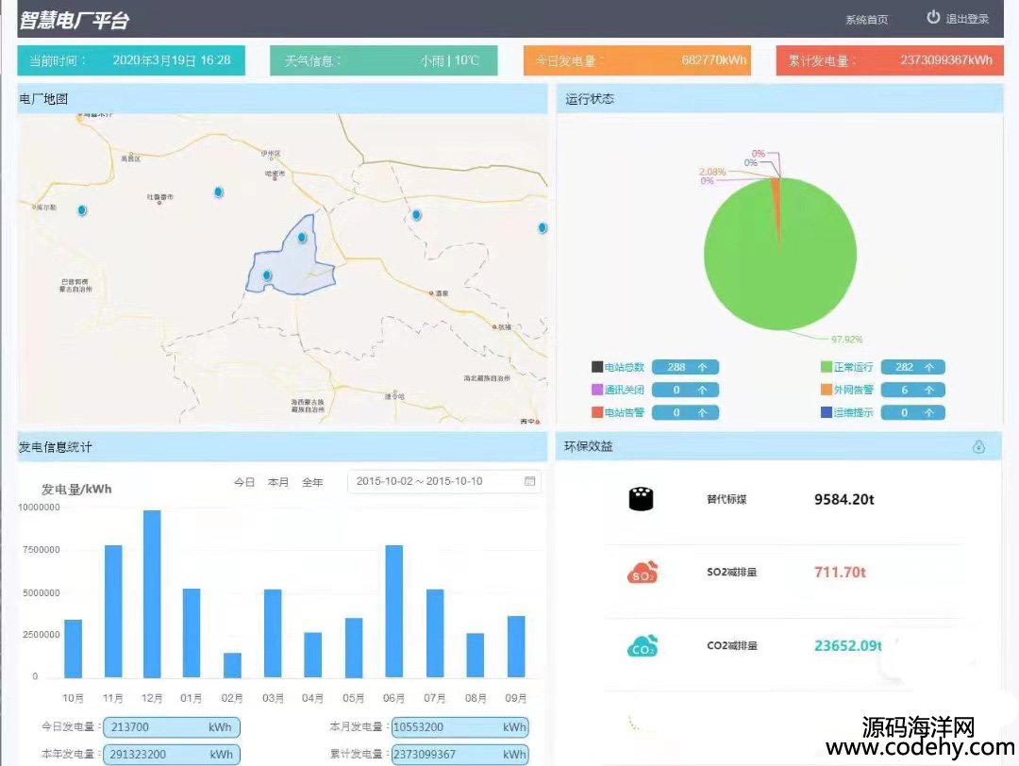
Task: Click the orange 今日发电量 banner card
Action: click(x=637, y=60)
